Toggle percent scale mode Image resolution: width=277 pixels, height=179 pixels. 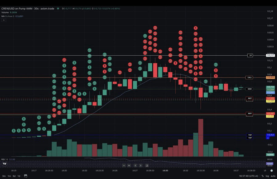click(x=262, y=176)
